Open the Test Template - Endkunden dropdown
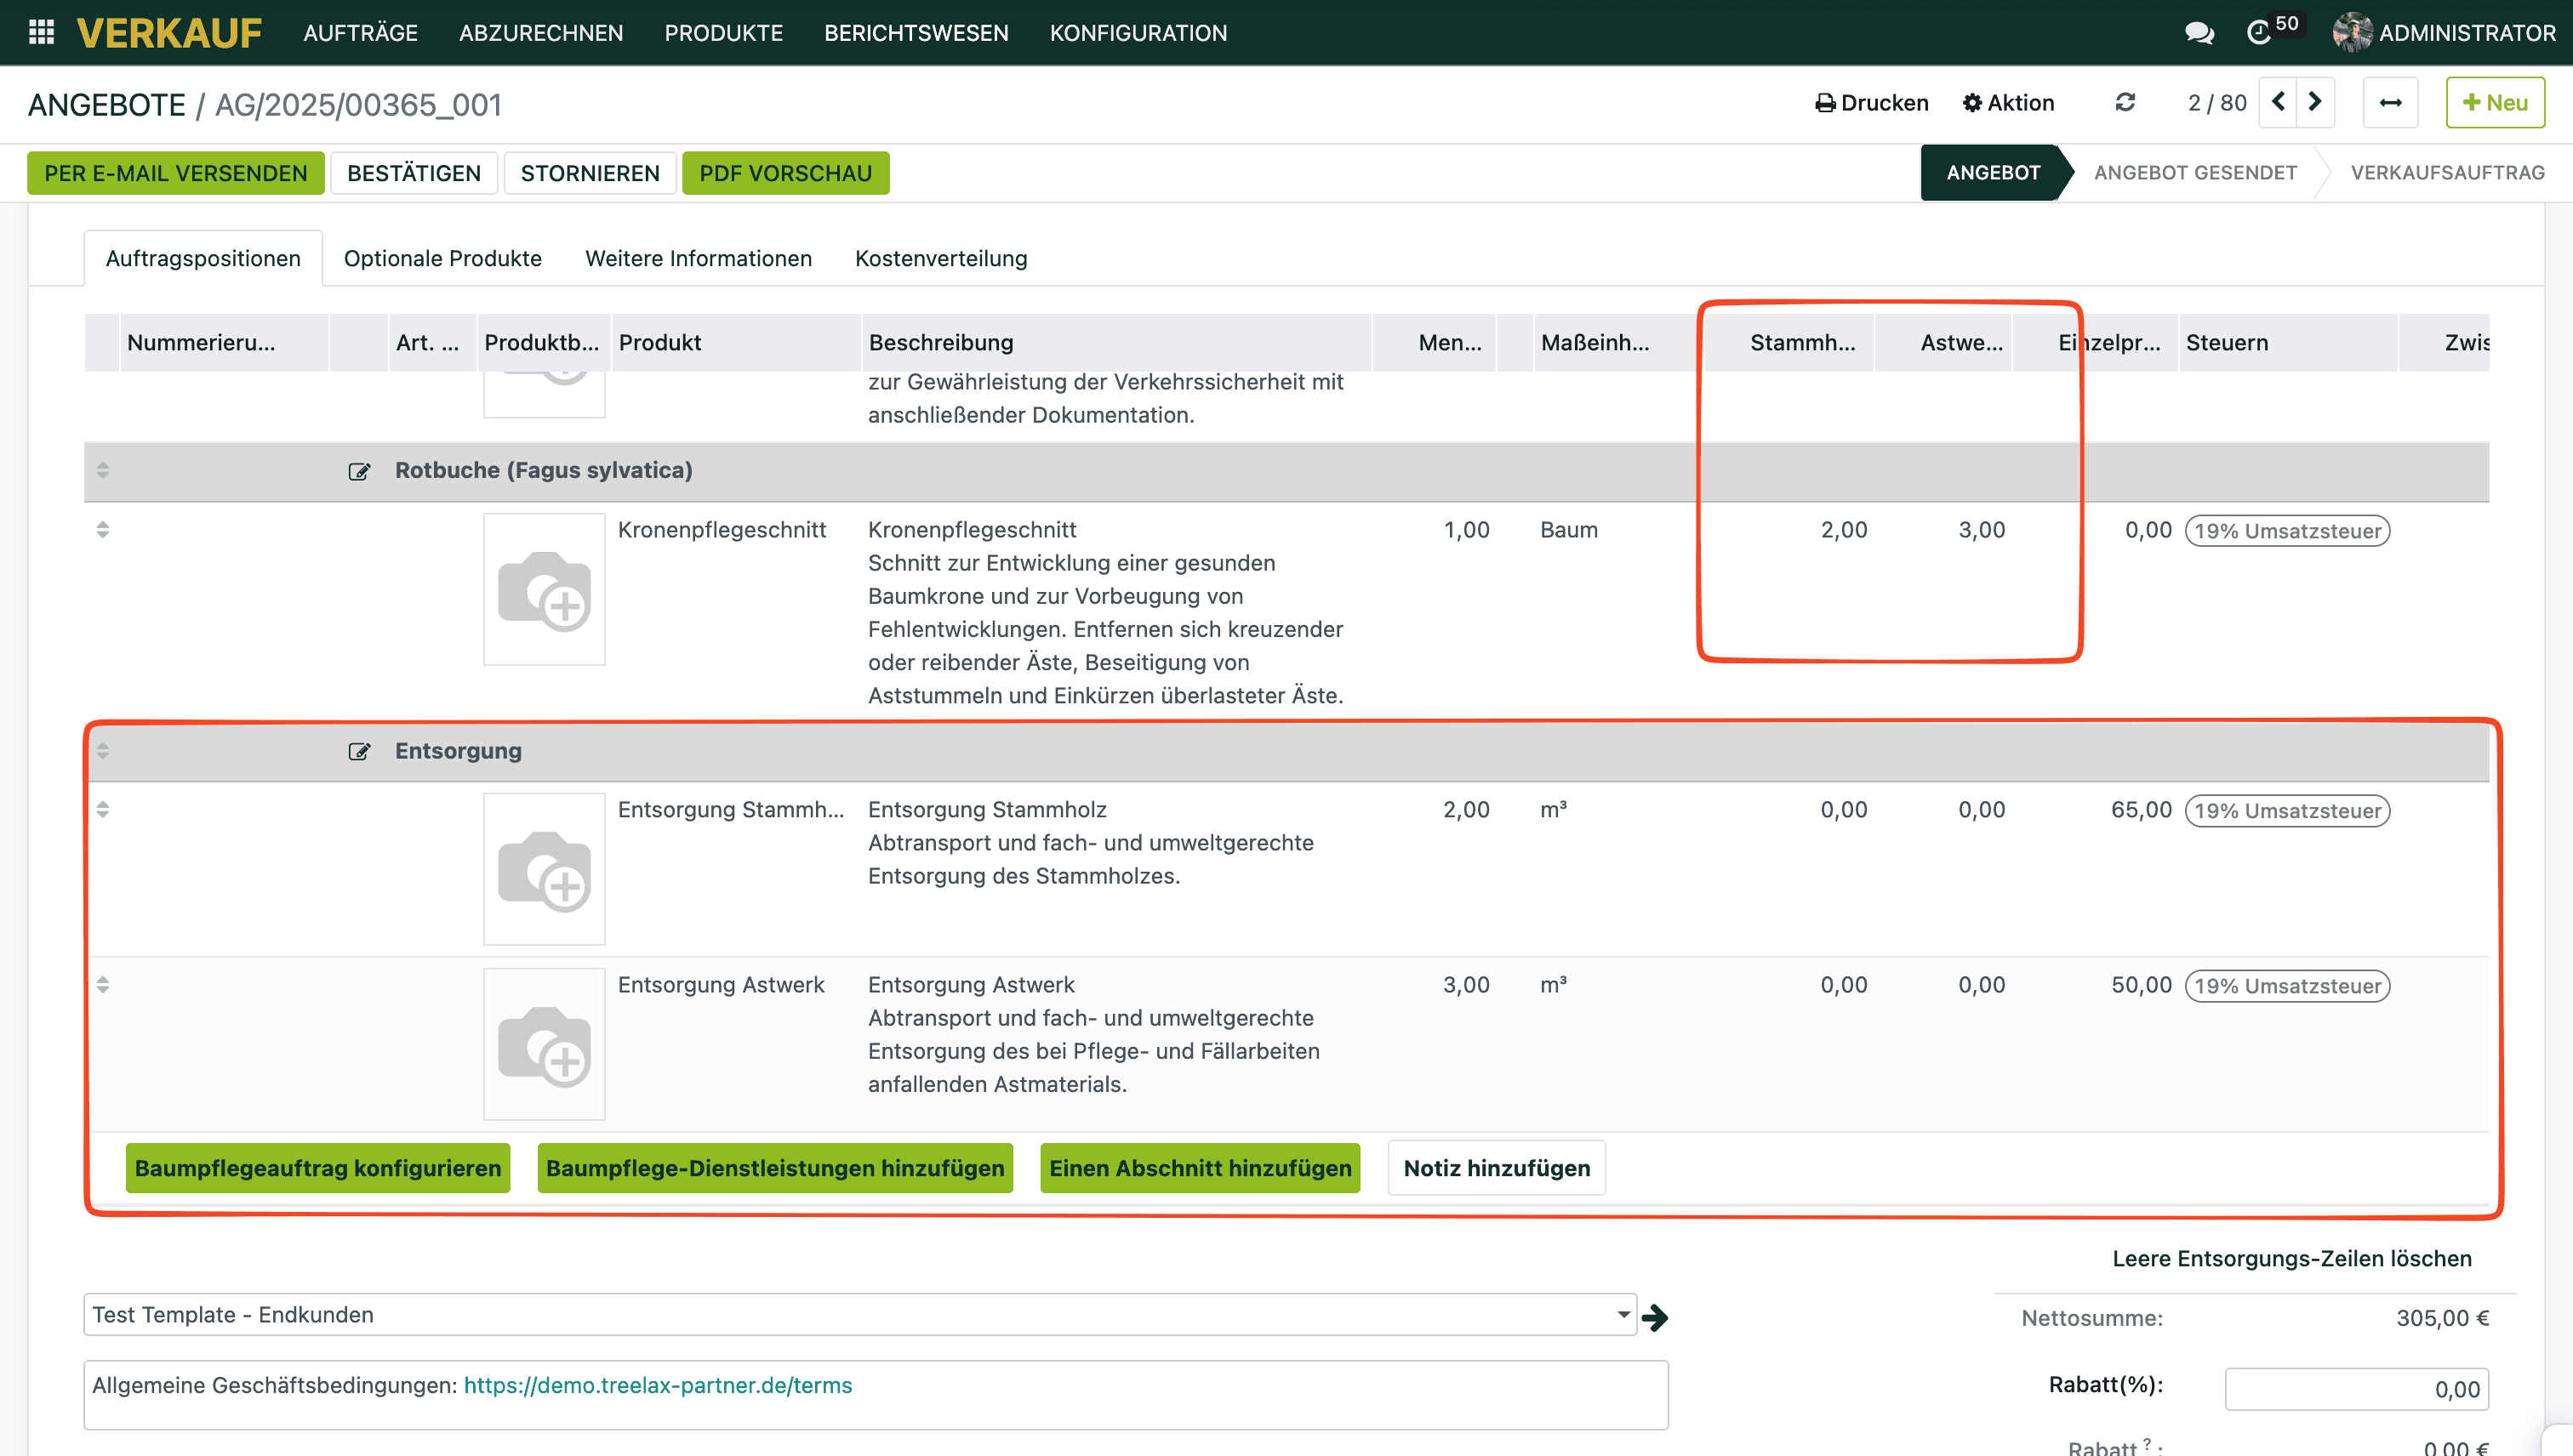 859,1314
